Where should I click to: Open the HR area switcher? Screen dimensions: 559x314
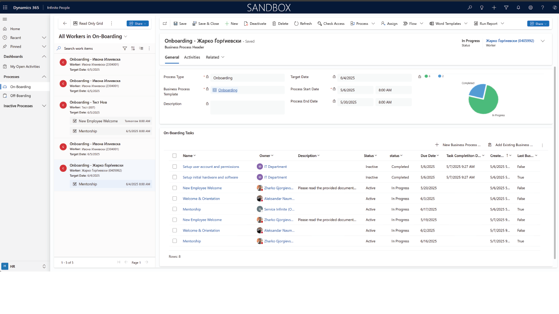click(24, 266)
